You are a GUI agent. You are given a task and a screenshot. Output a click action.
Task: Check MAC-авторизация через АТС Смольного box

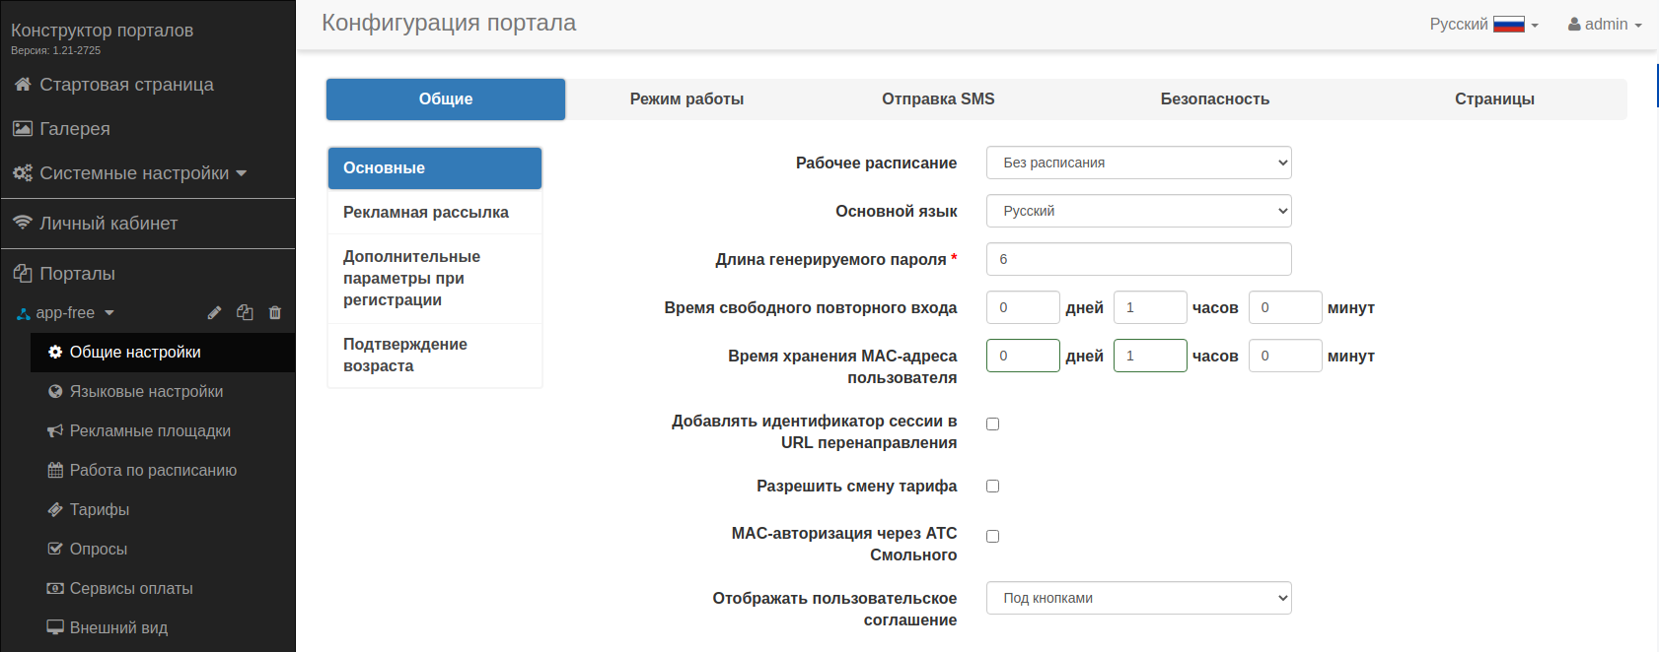pos(992,537)
